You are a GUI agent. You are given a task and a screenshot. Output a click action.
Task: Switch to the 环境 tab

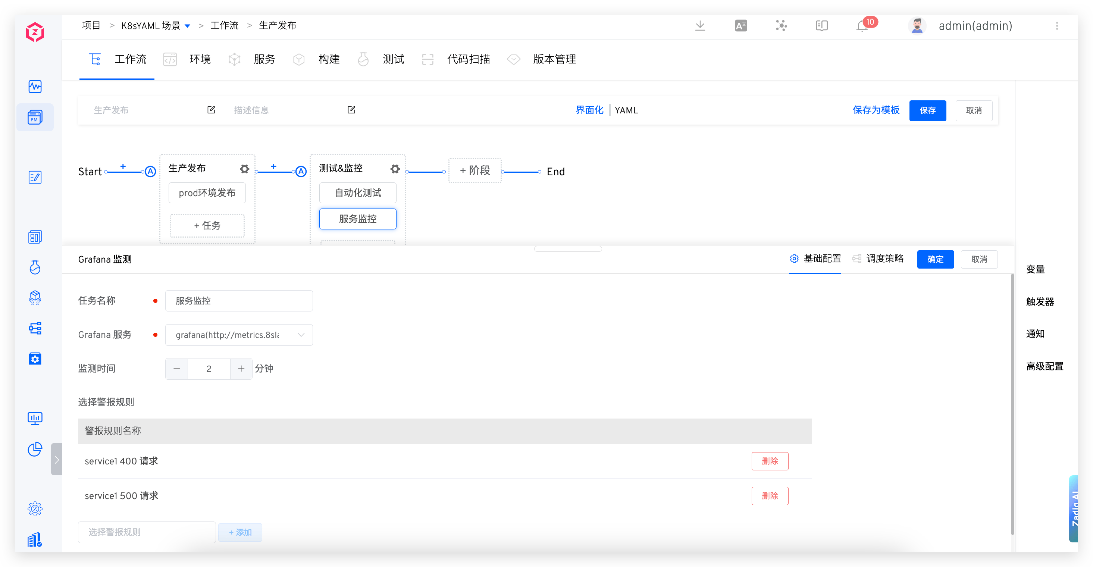click(200, 59)
